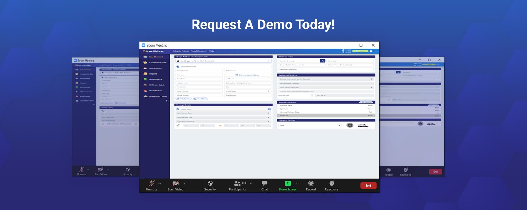
Task: Click the Declared Value (Optional) field
Action: click(x=326, y=83)
